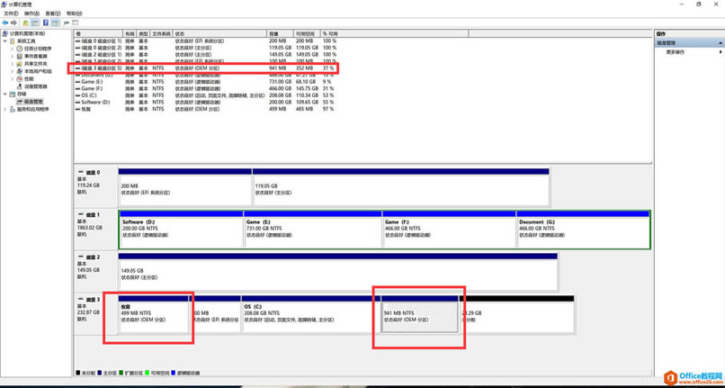The width and height of the screenshot is (725, 388).
Task: Open Help via the blue question toolbar icon
Action: pos(46,23)
